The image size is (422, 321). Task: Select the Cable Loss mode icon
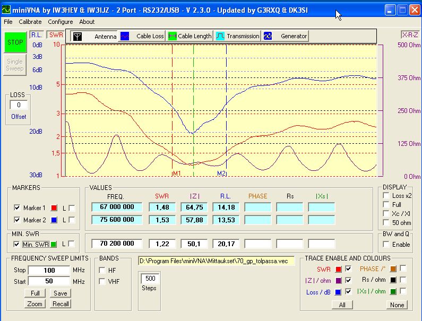click(125, 36)
